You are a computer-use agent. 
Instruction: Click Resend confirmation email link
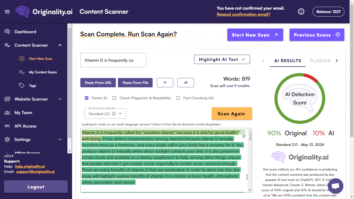coord(243,15)
